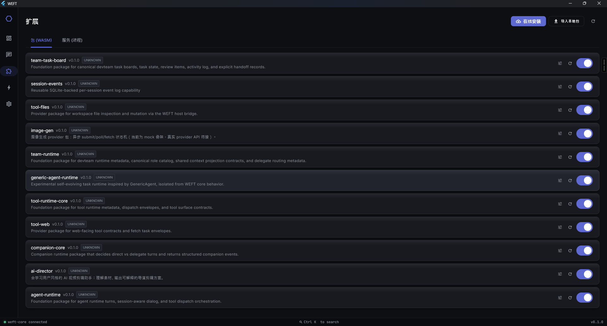Switch to the 包 (WASM) tab
The width and height of the screenshot is (607, 326).
(x=41, y=40)
